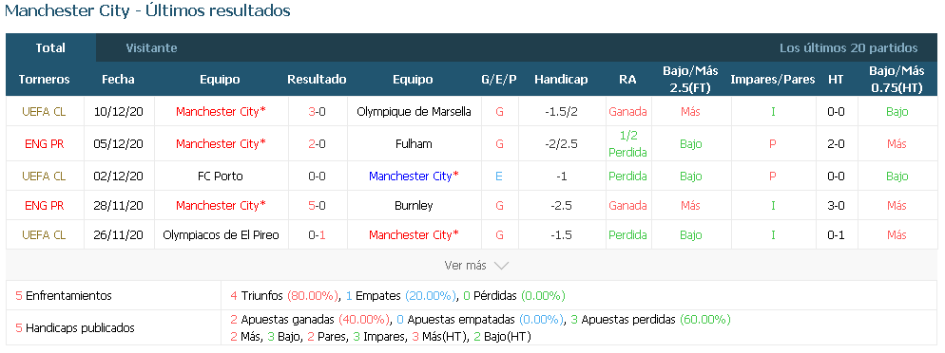Click the Impares/Pares column header
Image resolution: width=945 pixels, height=353 pixels.
pyautogui.click(x=773, y=80)
